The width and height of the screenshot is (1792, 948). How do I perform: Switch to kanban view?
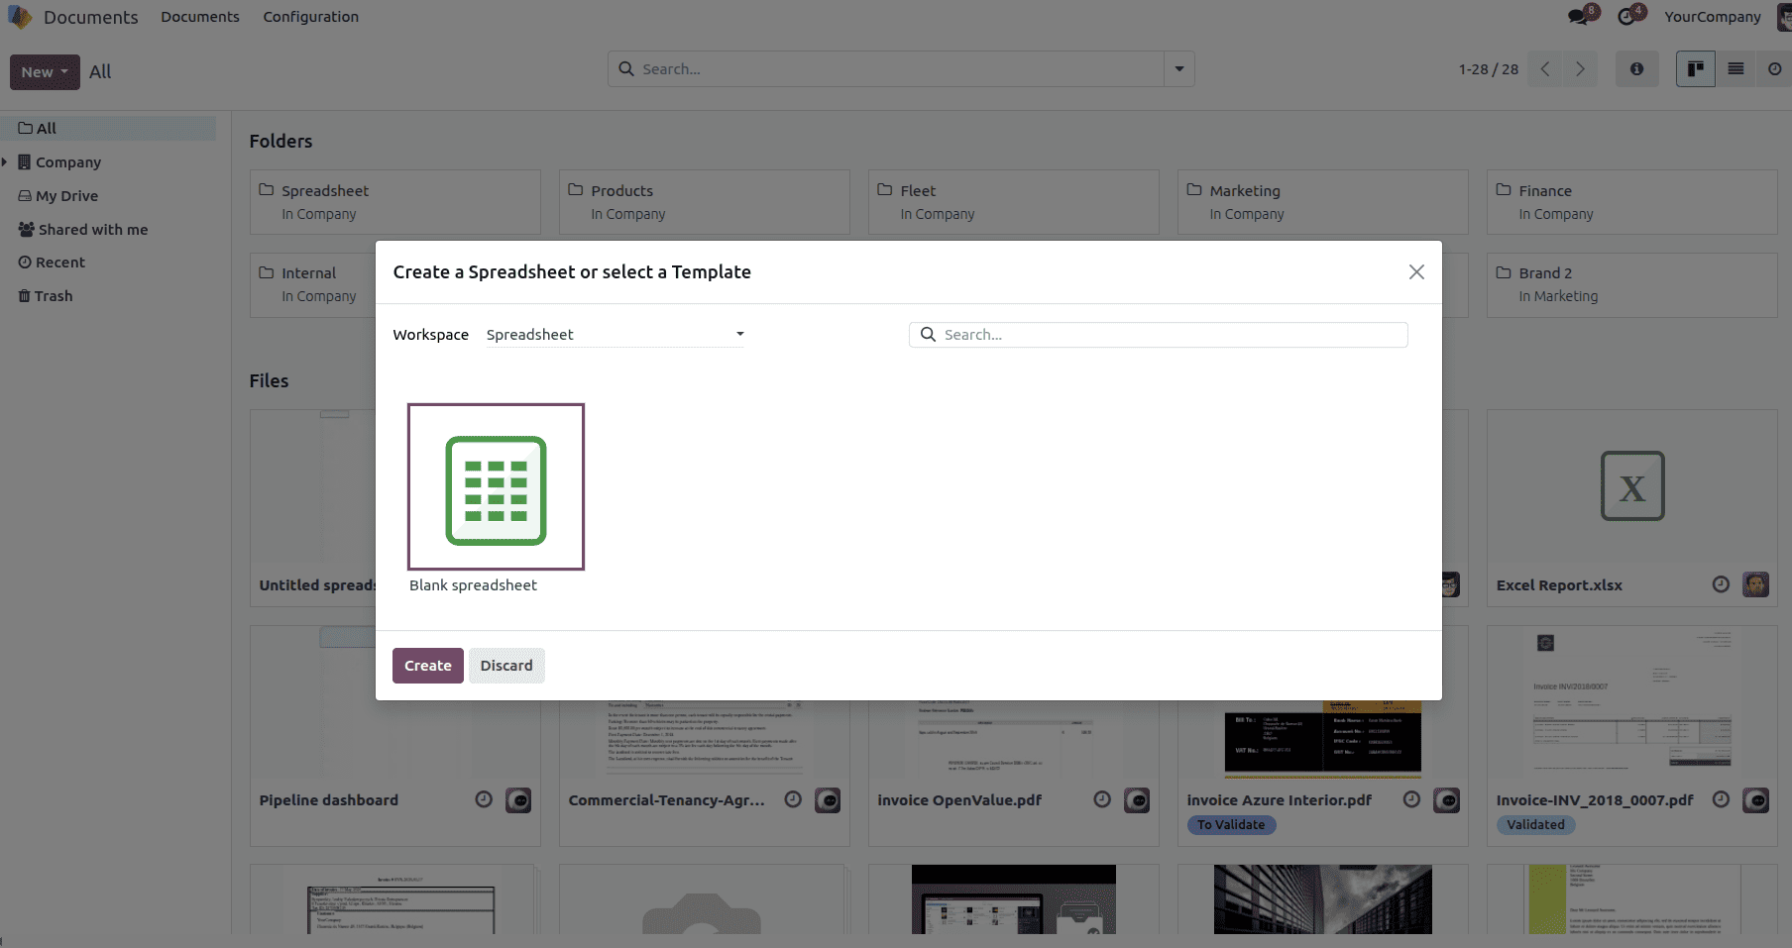click(1696, 69)
